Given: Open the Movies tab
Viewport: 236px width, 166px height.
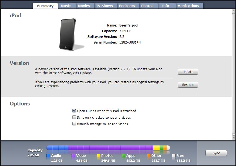Looking at the screenshot, I should [84, 6].
